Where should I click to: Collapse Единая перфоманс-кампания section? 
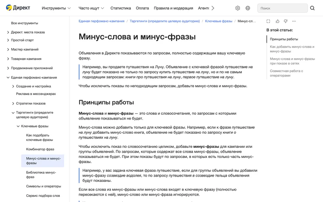[8, 78]
